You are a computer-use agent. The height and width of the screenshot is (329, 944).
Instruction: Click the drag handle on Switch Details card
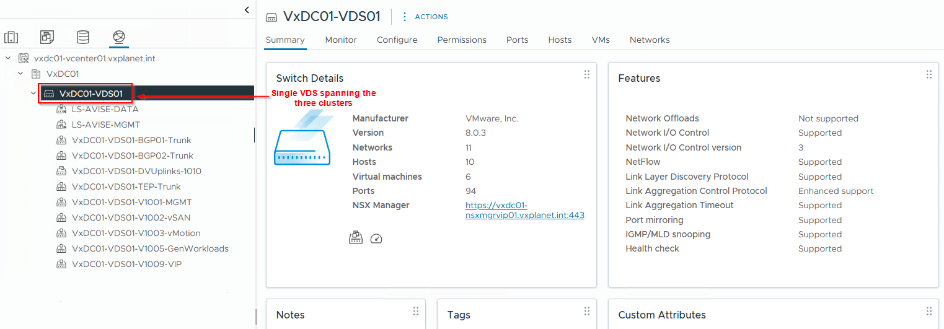click(x=586, y=75)
